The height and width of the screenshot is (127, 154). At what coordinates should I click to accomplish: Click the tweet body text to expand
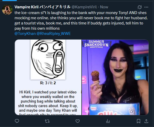pos(81,21)
